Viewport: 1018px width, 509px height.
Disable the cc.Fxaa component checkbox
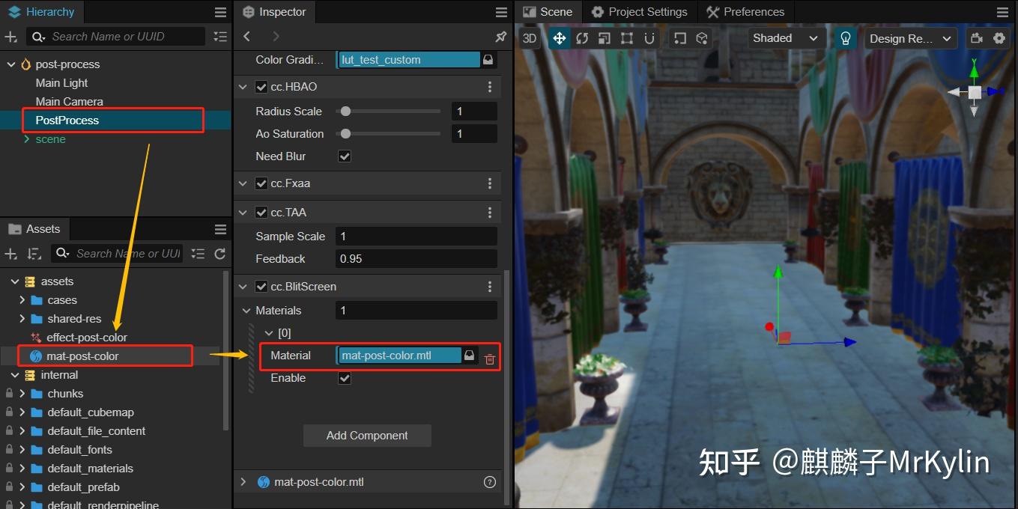261,183
